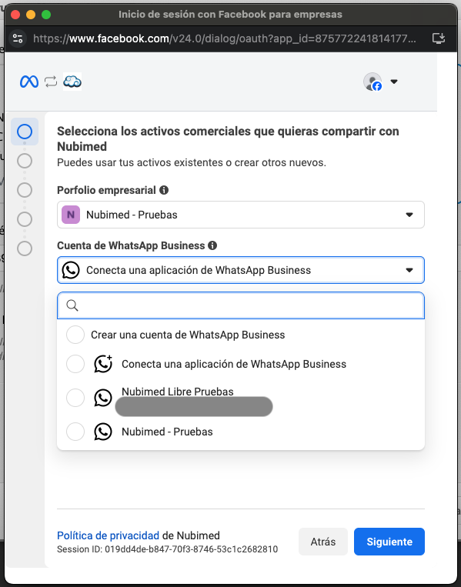Choose Conecta una aplicación radio option in list
461x587 pixels.
click(x=75, y=364)
